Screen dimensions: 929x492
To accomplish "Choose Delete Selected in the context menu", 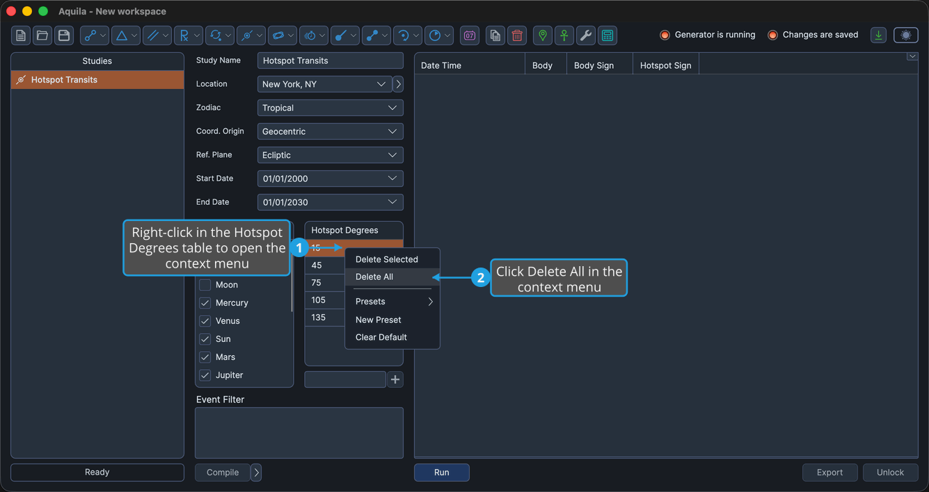I will pos(392,259).
